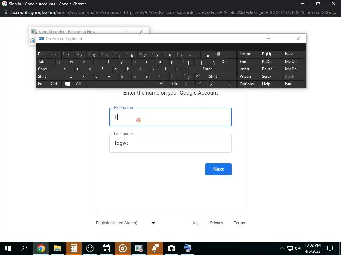The image size is (341, 255).
Task: Click the spacebar on the On-Screen Keyboard
Action: coord(122,84)
